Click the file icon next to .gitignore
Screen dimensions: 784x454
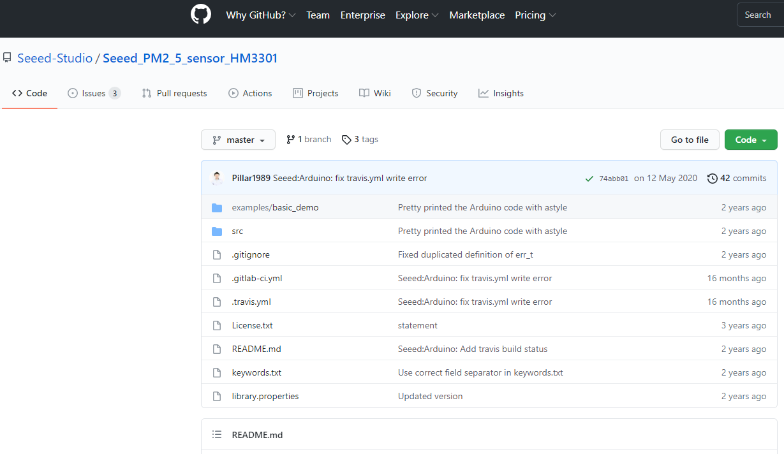point(217,255)
